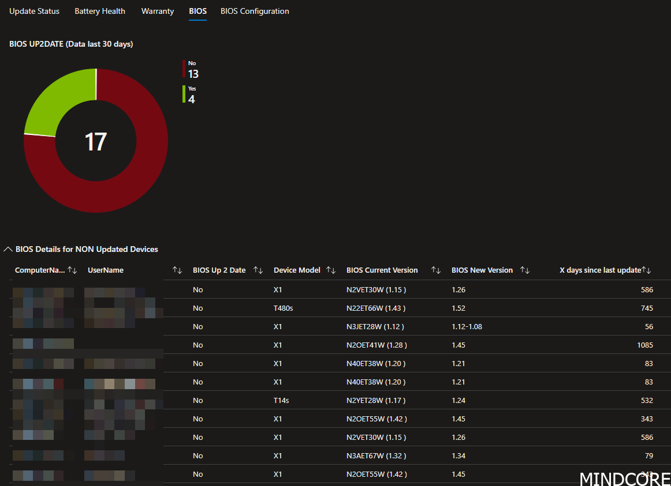This screenshot has width=671, height=486.
Task: Click the BIOS New Version header
Action: coord(482,270)
